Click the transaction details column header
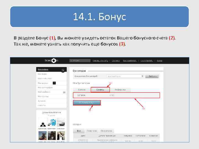199x149 pixels. click(107, 136)
